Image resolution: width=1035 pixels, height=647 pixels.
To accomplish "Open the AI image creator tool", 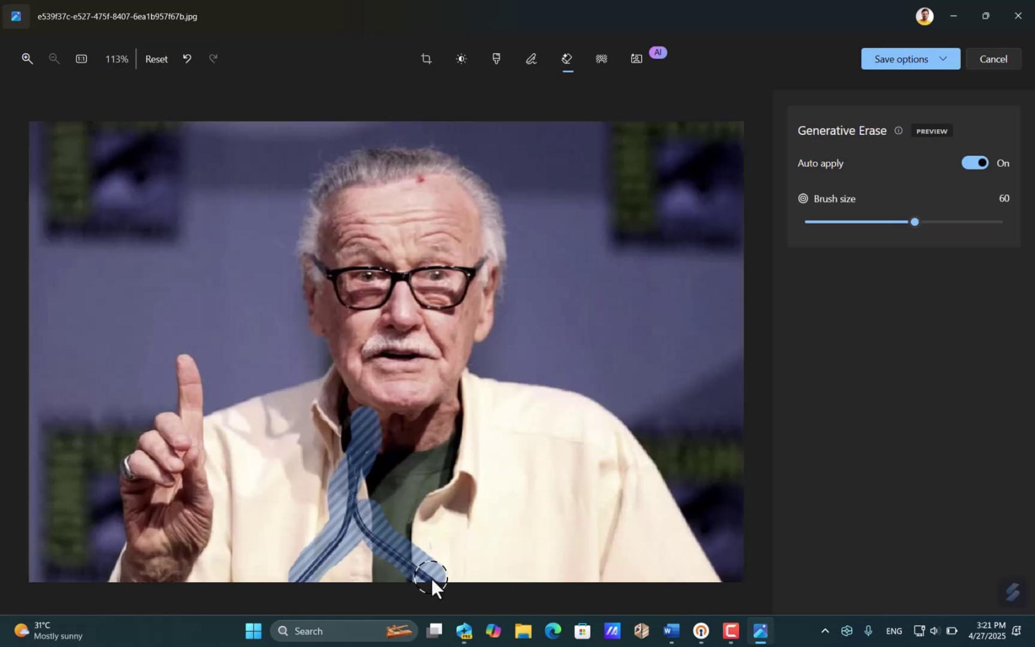I will 637,59.
